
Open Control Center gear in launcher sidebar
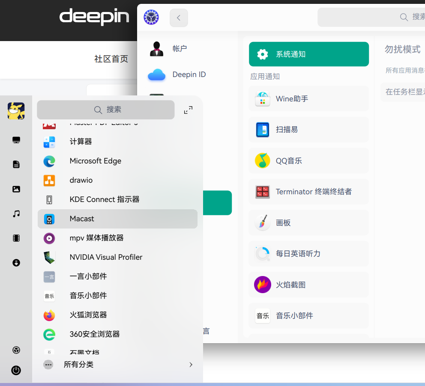(16, 350)
